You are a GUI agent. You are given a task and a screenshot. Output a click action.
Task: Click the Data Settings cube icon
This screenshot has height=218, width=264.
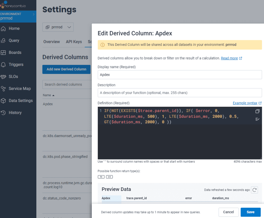(x=3, y=100)
